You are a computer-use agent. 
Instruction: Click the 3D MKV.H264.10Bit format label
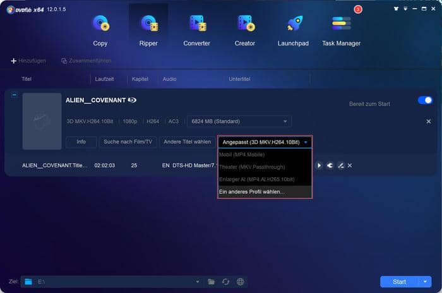(x=90, y=121)
